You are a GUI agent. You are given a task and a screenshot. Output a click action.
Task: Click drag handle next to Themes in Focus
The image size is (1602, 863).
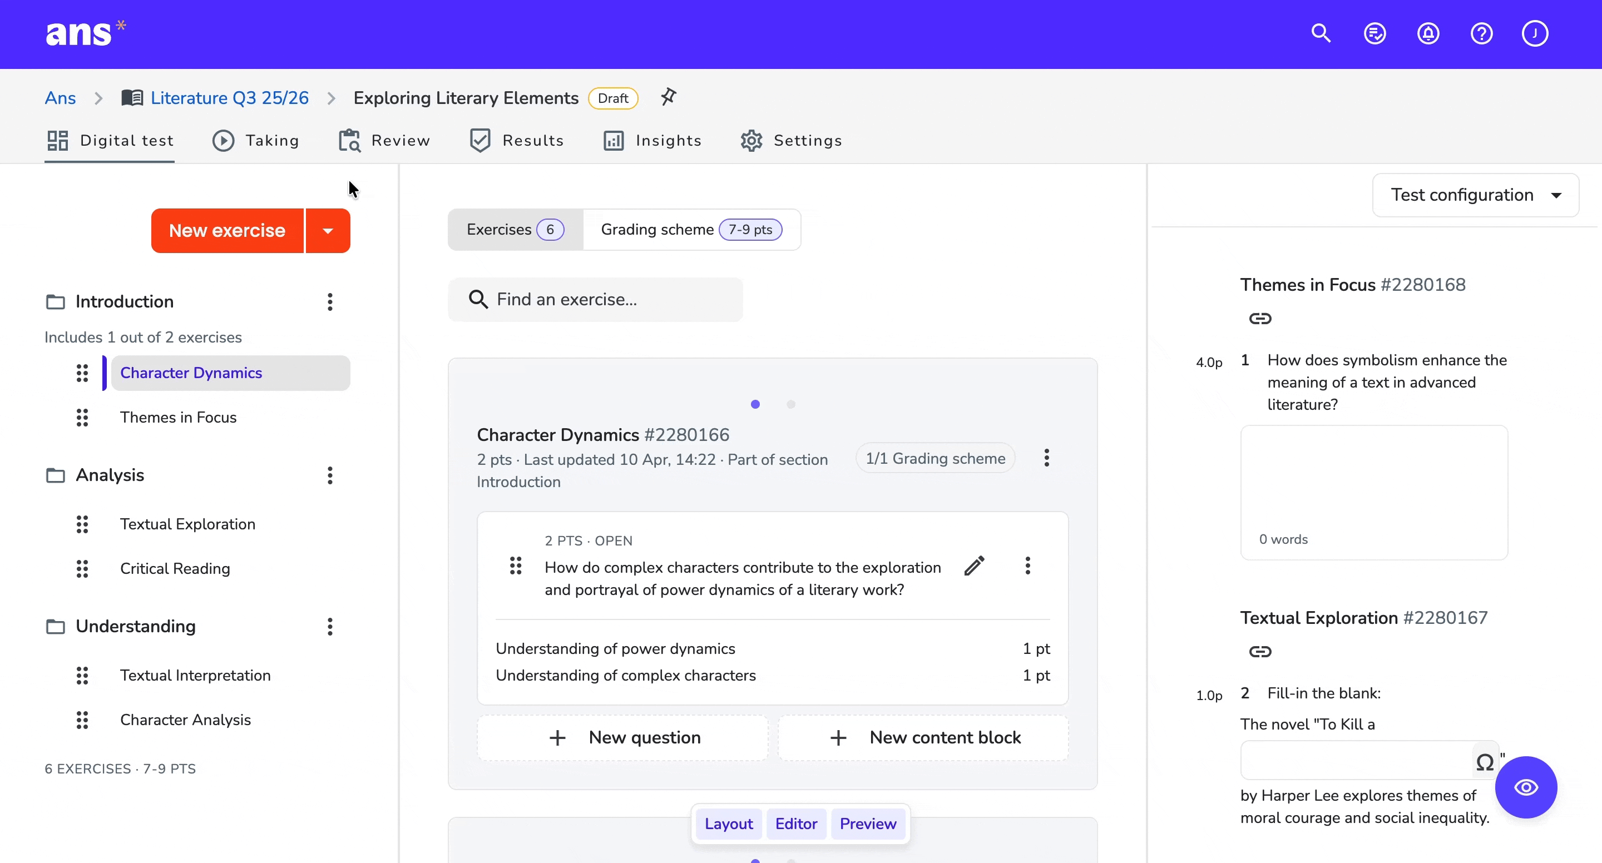coord(82,417)
